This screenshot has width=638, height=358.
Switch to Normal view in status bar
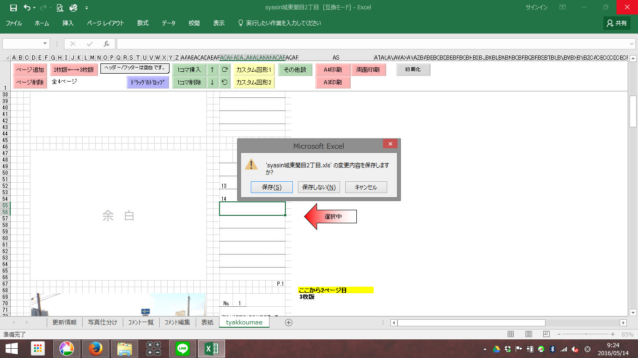(x=511, y=334)
